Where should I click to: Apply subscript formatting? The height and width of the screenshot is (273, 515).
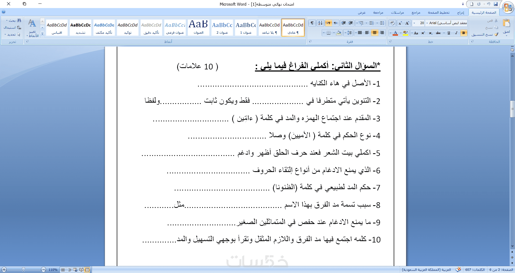point(430,33)
